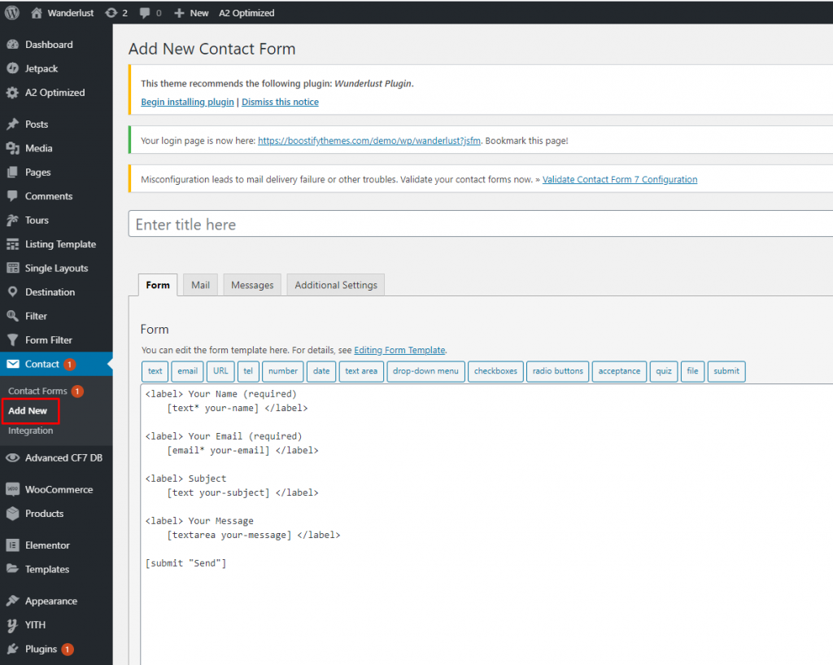Viewport: 833px width, 665px height.
Task: Insert a file tag
Action: [x=693, y=371]
